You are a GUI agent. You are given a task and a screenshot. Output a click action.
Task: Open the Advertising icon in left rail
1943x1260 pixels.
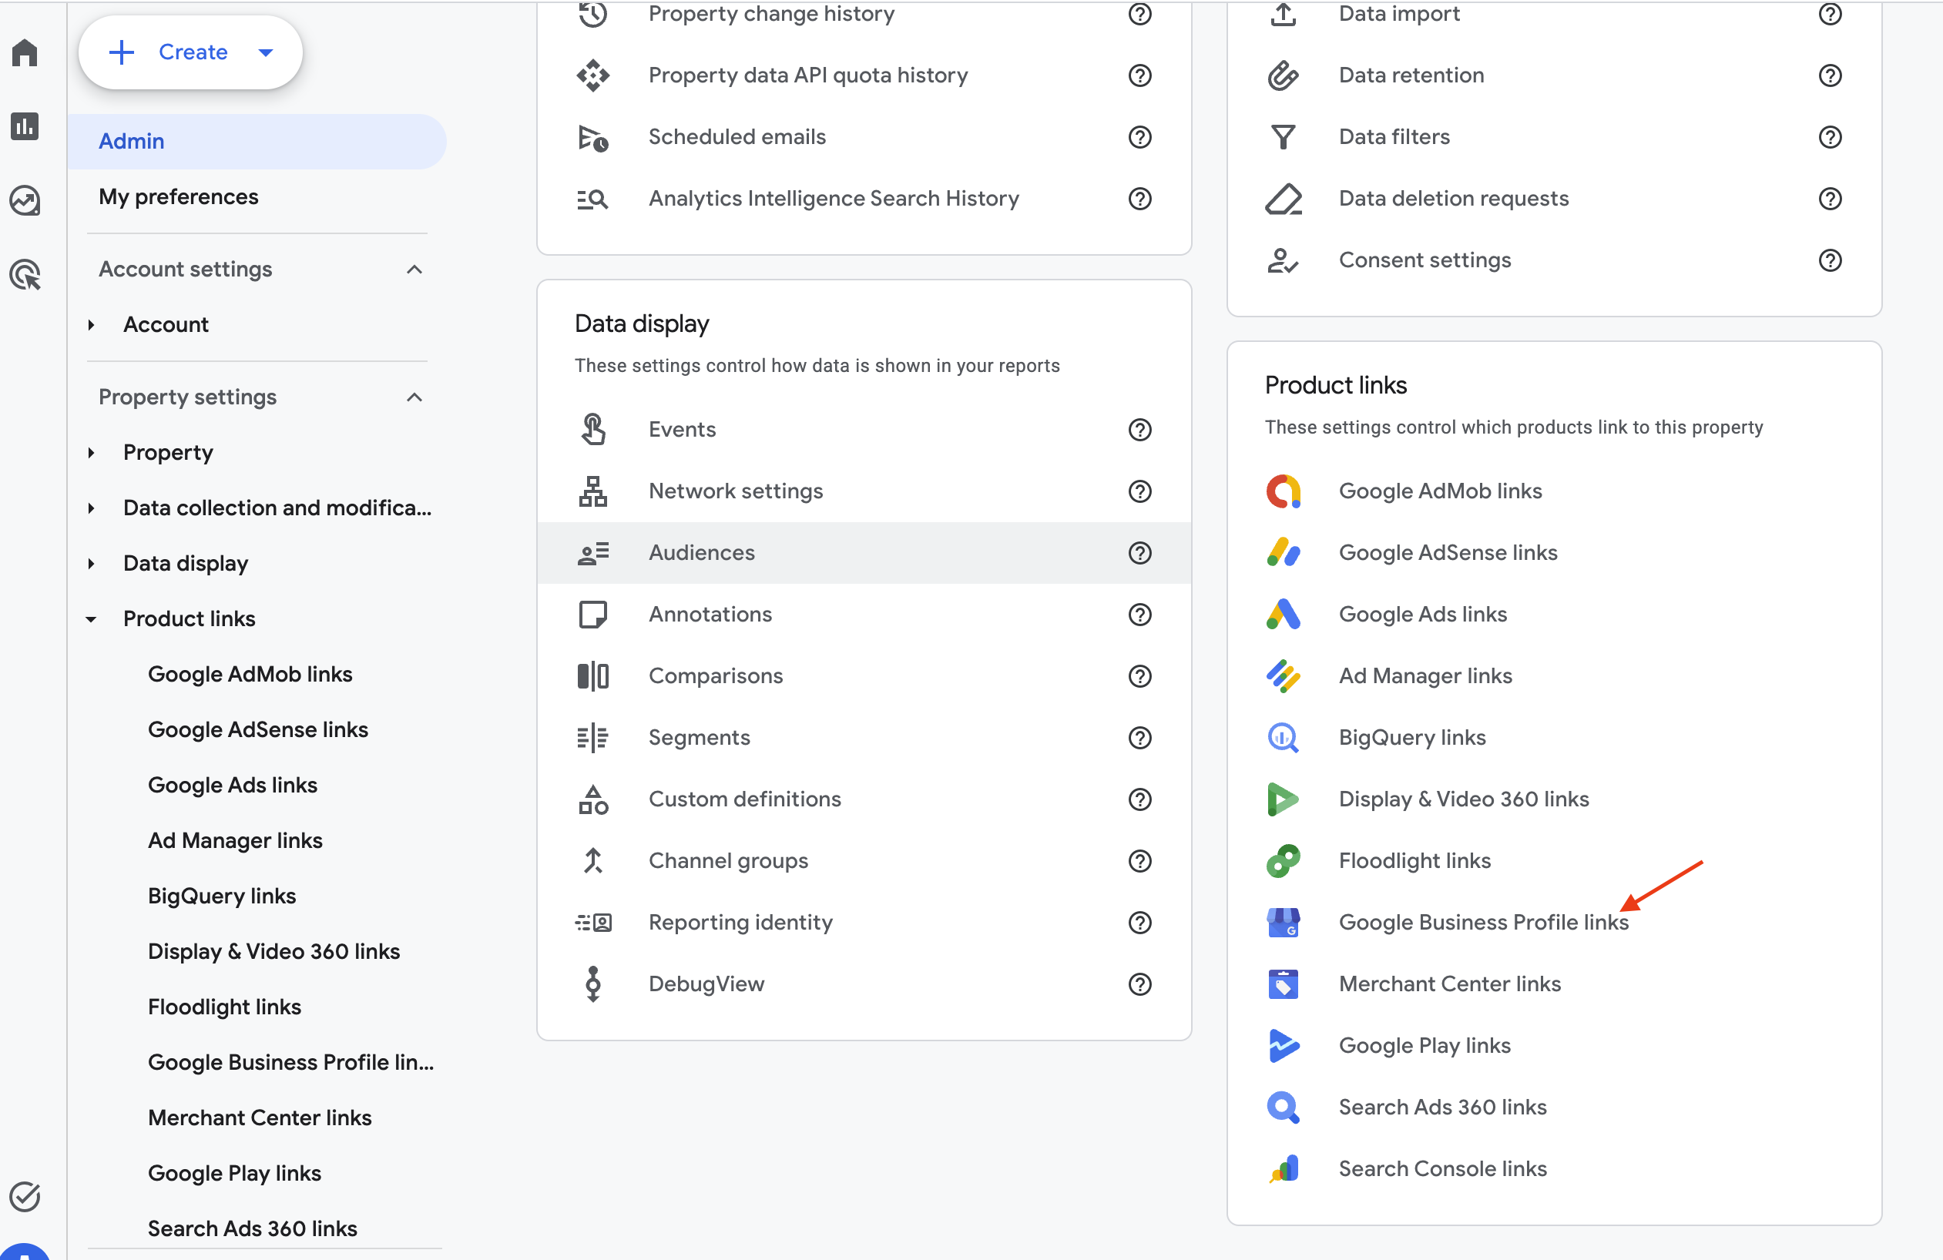(x=25, y=275)
